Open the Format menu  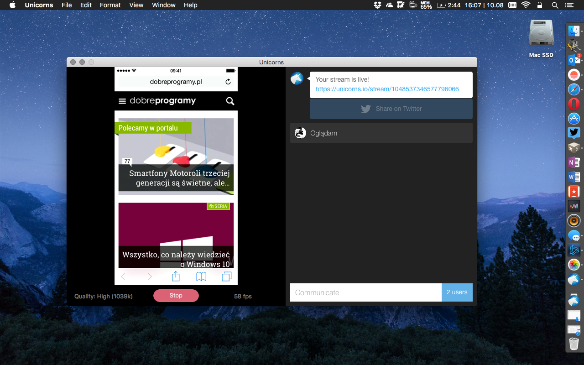[110, 5]
